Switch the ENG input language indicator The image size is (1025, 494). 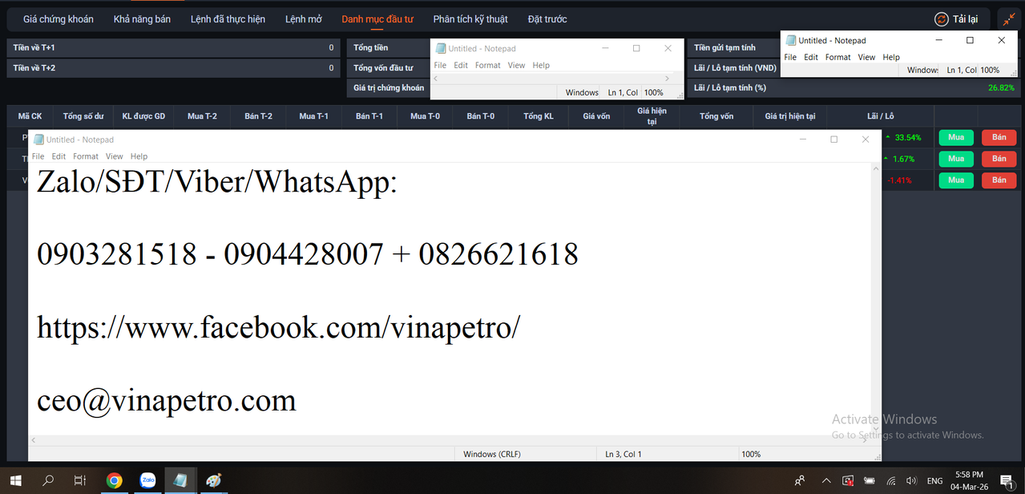(x=935, y=481)
